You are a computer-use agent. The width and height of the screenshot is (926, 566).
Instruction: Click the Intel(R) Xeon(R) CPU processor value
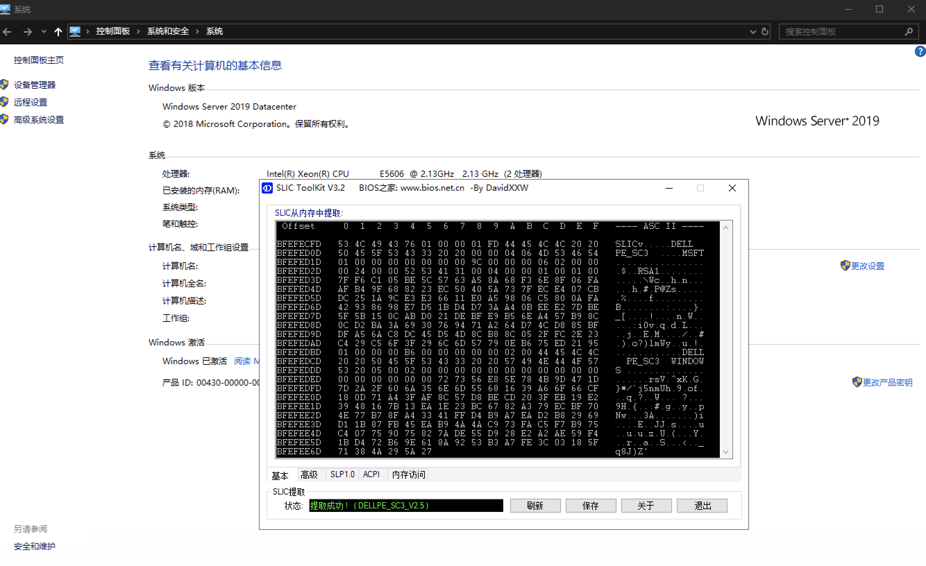pos(404,174)
